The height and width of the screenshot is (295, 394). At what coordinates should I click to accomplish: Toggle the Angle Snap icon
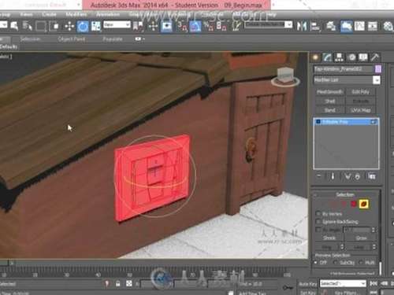coord(195,26)
